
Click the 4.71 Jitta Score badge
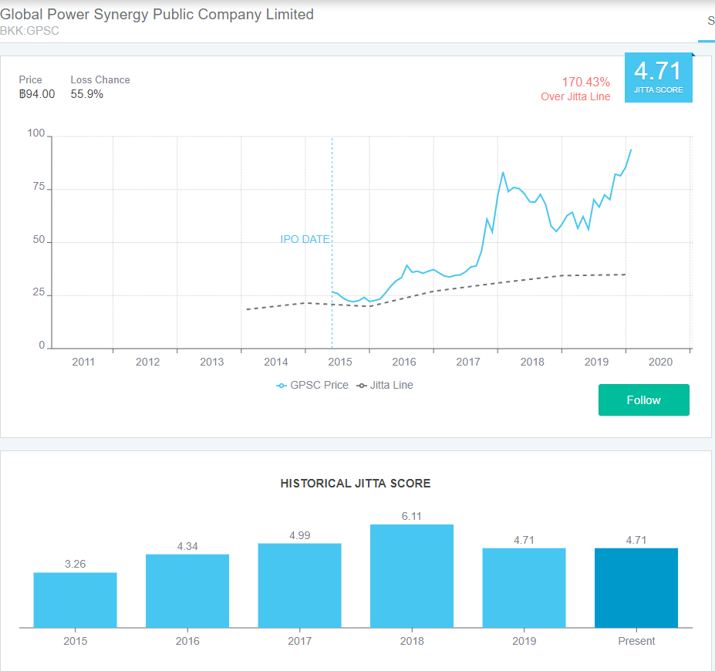(x=659, y=77)
